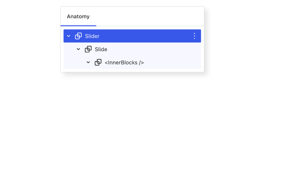Viewport: 295px width, 175px height.
Task: Open the Slider row's three-dot options menu
Action: coord(194,36)
